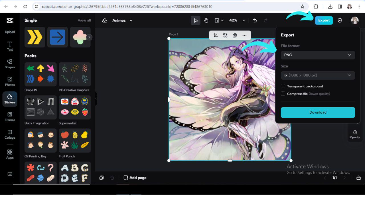This screenshot has height=205, width=365.
Task: Open keyboard shortcuts icon in sidebar
Action: coord(10,174)
